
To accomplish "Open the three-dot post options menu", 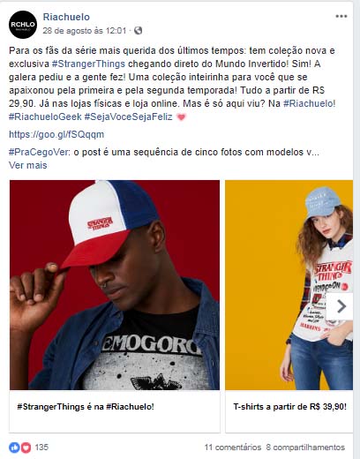I will 341,16.
